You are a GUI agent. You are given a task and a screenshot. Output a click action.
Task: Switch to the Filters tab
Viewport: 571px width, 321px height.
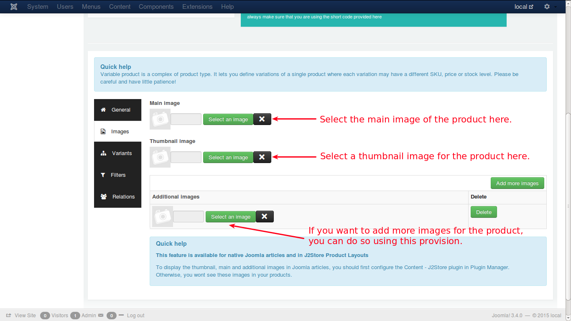click(x=117, y=175)
